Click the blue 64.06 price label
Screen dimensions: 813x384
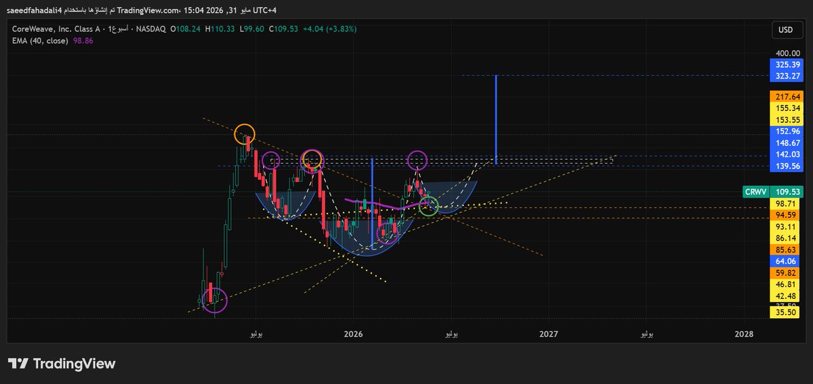point(785,261)
